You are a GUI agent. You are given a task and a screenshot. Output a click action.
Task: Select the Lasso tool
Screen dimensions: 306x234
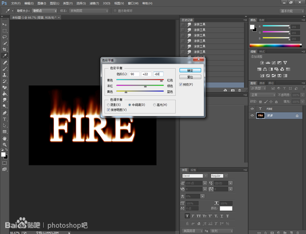pyautogui.click(x=5, y=37)
